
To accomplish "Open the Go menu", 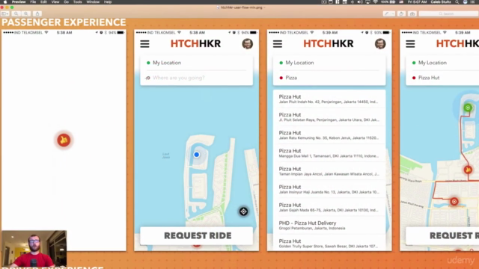I will pyautogui.click(x=67, y=1).
